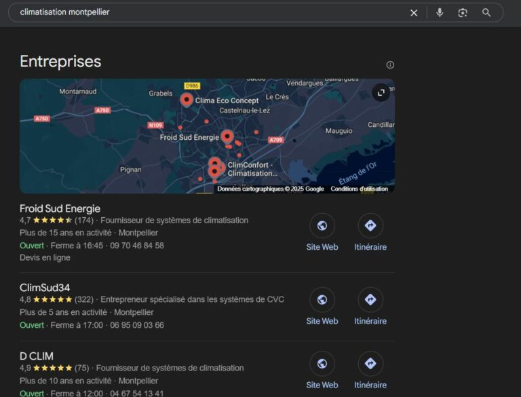The height and width of the screenshot is (397, 521).
Task: Click Mauguio town label on map
Action: click(x=339, y=131)
